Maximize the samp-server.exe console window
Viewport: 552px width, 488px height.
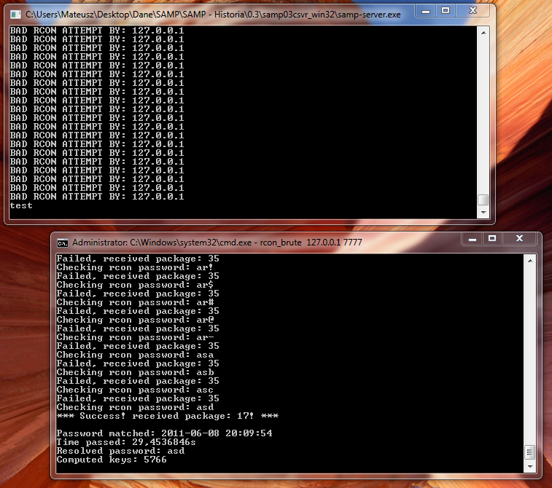coord(446,11)
